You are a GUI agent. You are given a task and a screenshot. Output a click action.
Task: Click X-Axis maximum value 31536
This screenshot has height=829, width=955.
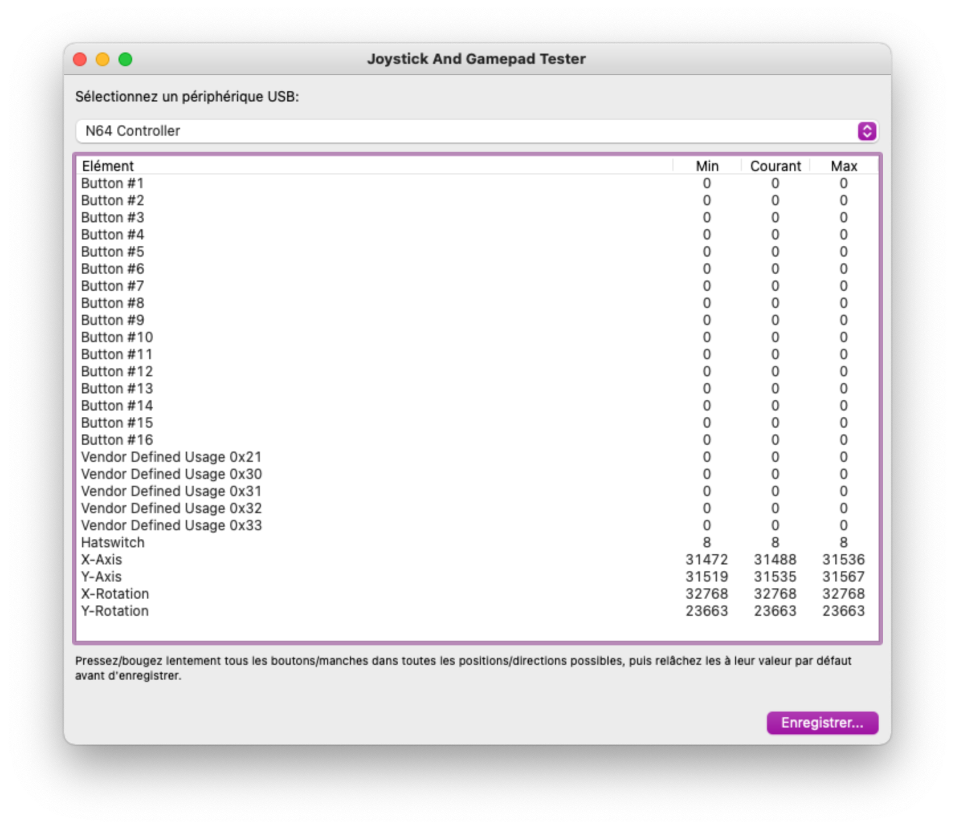[x=843, y=559]
